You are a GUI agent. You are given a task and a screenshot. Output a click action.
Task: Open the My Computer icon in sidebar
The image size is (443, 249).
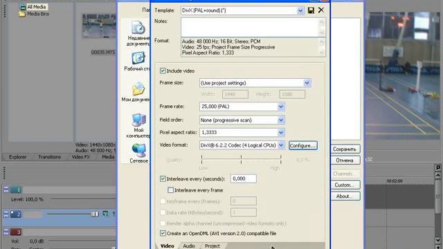(x=138, y=120)
